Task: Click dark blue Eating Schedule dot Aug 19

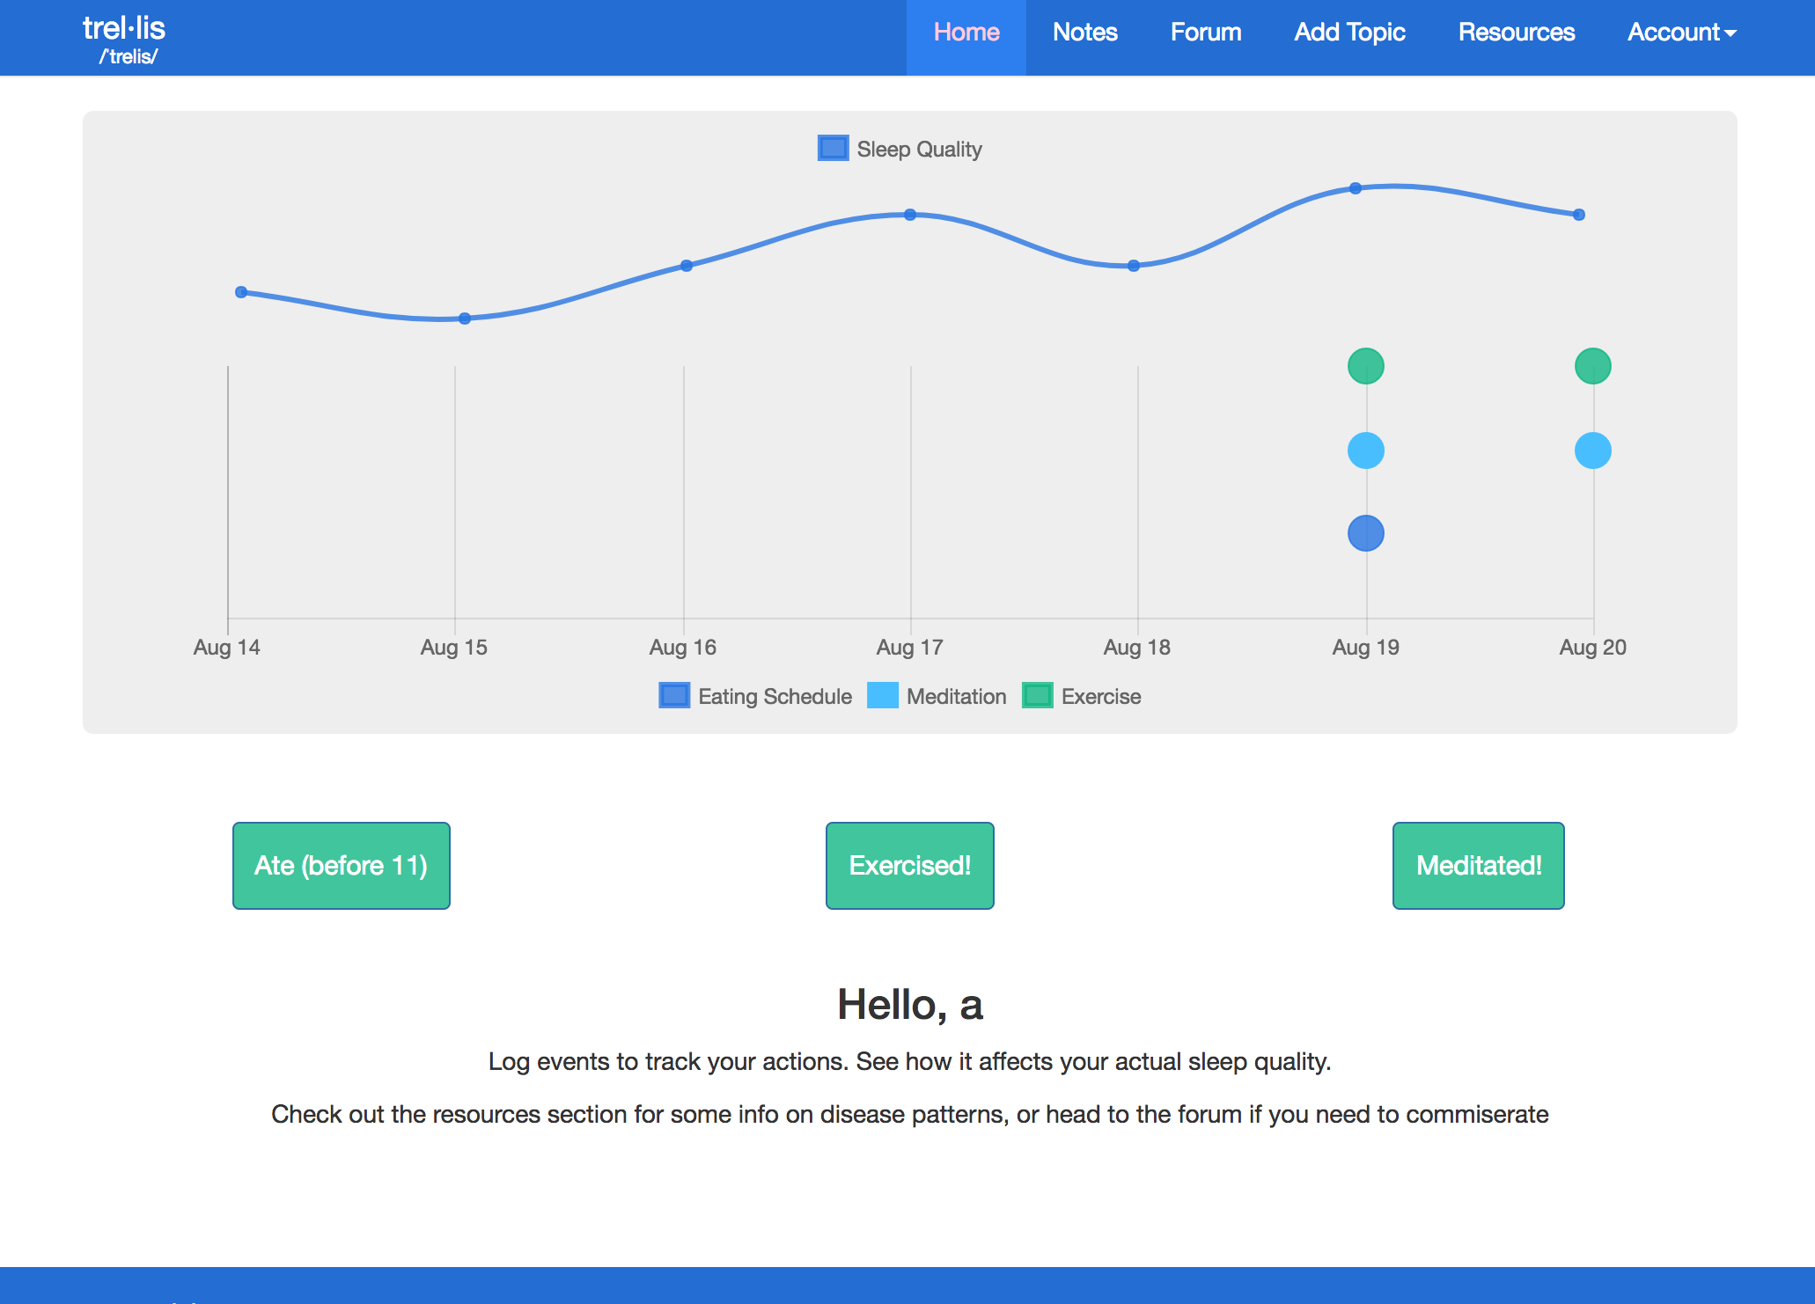Action: 1365,533
